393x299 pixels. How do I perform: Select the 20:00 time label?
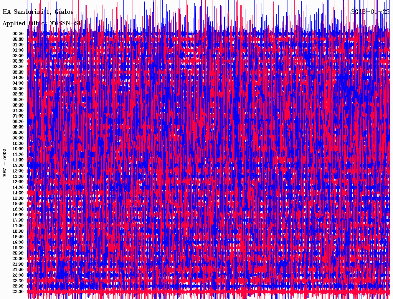[x=18, y=253]
